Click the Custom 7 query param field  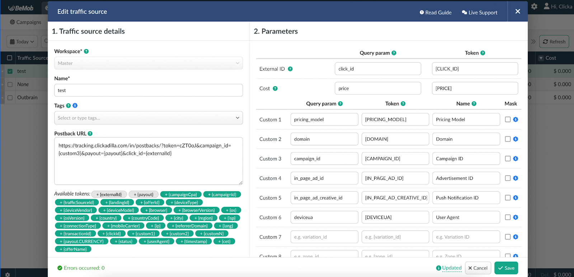point(324,237)
